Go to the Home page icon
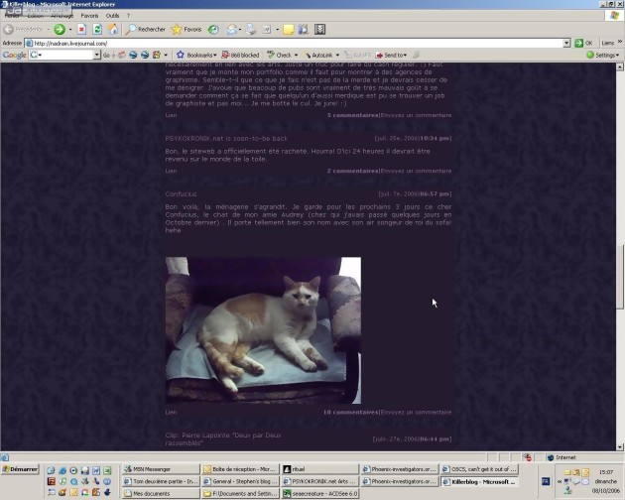The height and width of the screenshot is (500, 625). coord(113,29)
